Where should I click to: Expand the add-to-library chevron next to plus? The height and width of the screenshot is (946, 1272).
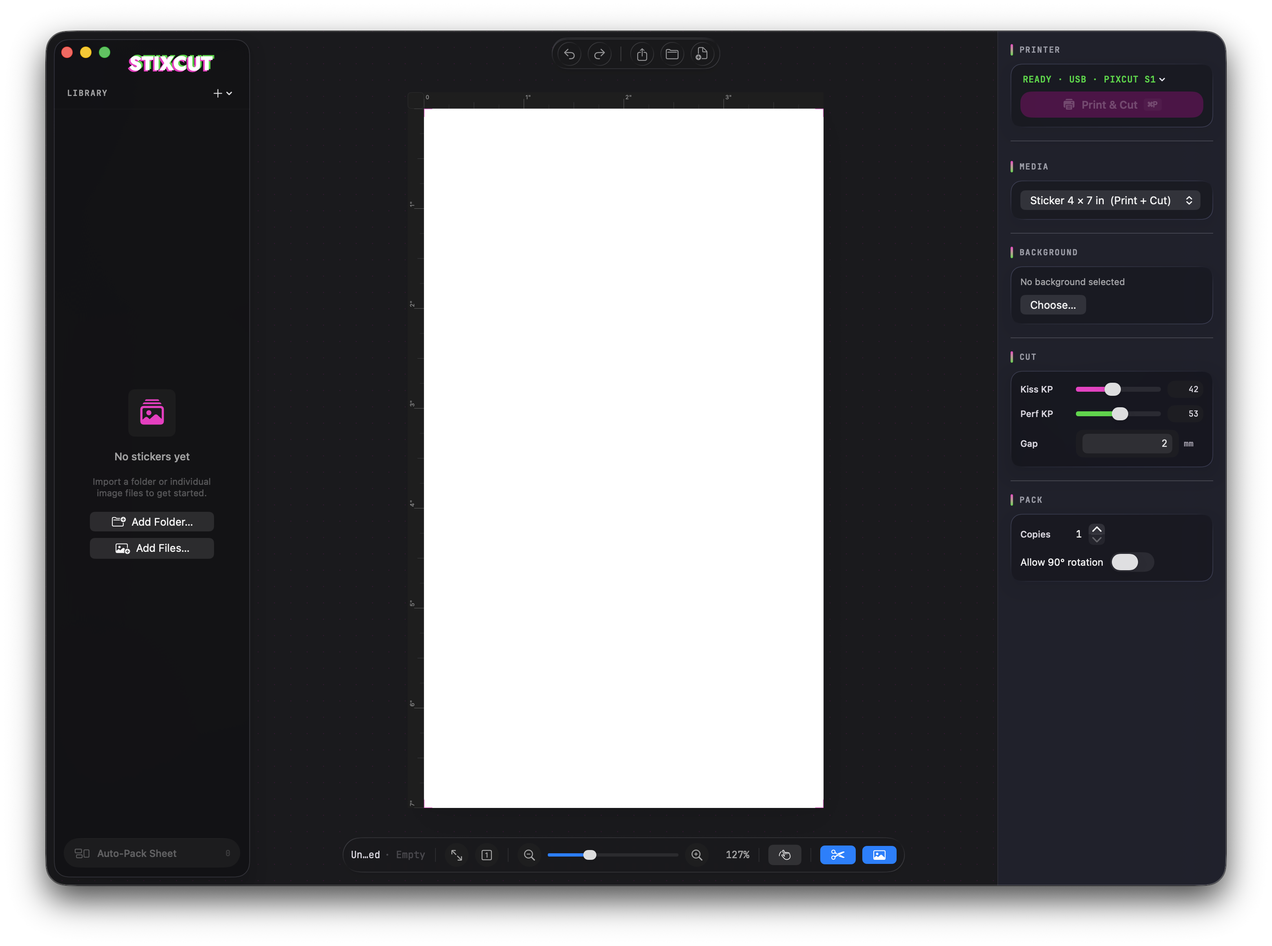pyautogui.click(x=229, y=93)
